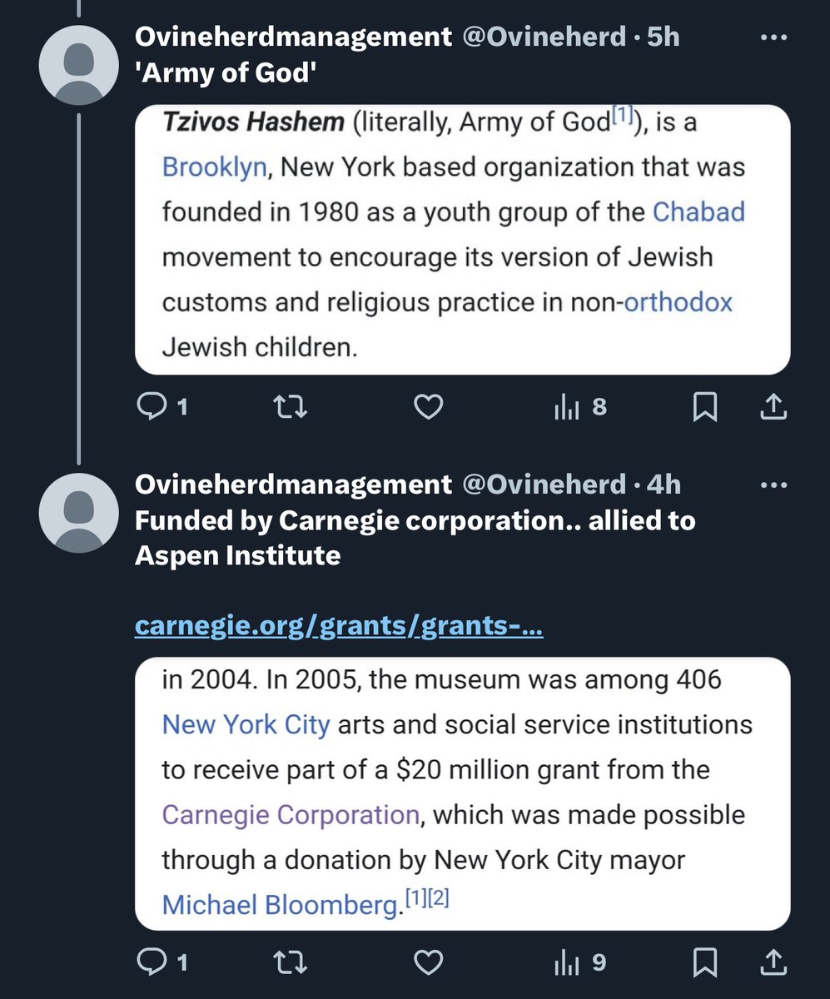Screen dimensions: 830x999
Task: Open more options on the 4h tweet
Action: [x=773, y=485]
